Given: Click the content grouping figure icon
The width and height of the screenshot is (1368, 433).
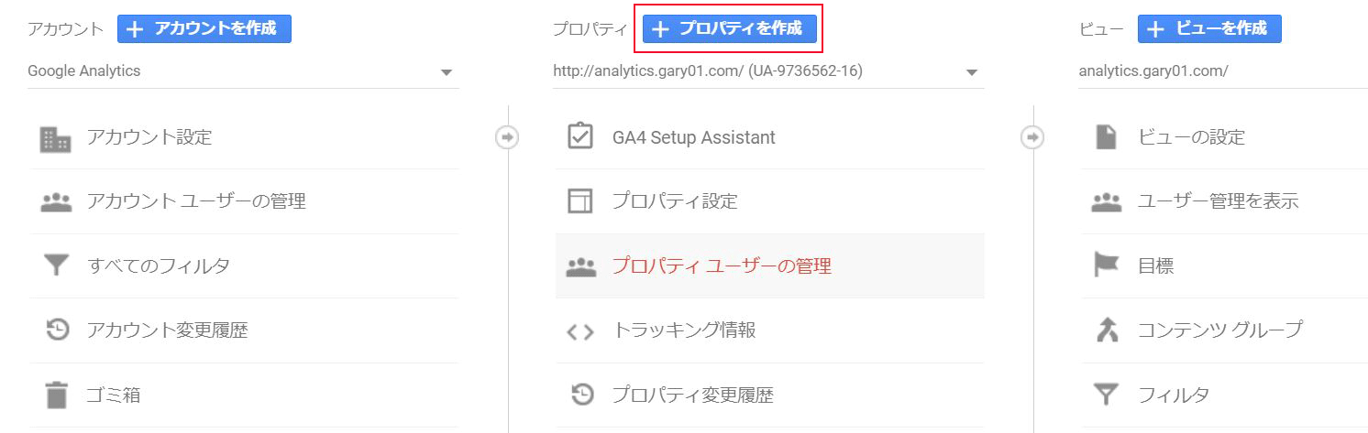Looking at the screenshot, I should (1107, 330).
